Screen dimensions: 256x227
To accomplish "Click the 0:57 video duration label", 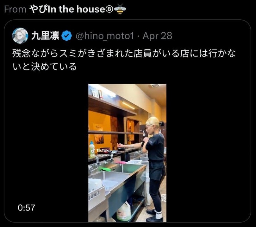I will pos(27,208).
